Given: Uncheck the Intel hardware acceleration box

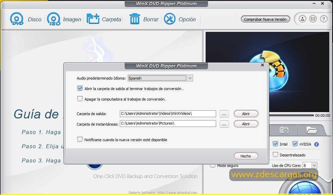Looking at the screenshot, I should coord(275,144).
